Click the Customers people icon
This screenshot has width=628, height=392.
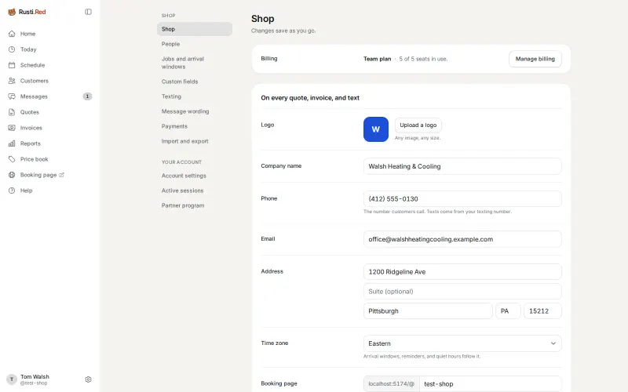pyautogui.click(x=12, y=81)
